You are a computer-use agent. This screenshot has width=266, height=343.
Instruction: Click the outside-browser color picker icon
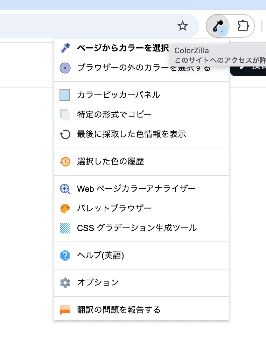(x=65, y=68)
